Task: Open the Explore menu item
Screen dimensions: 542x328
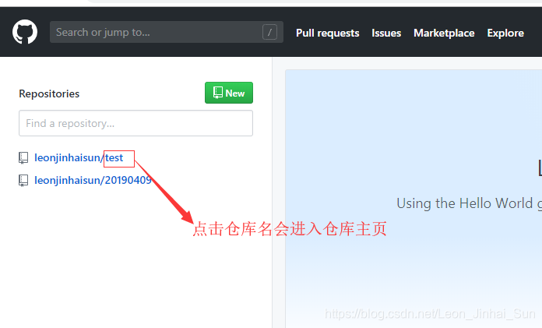Action: coord(505,33)
